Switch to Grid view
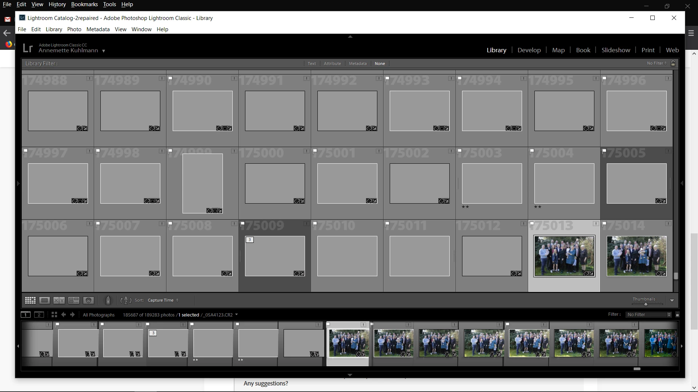Screen dimensions: 698x392 [30, 300]
